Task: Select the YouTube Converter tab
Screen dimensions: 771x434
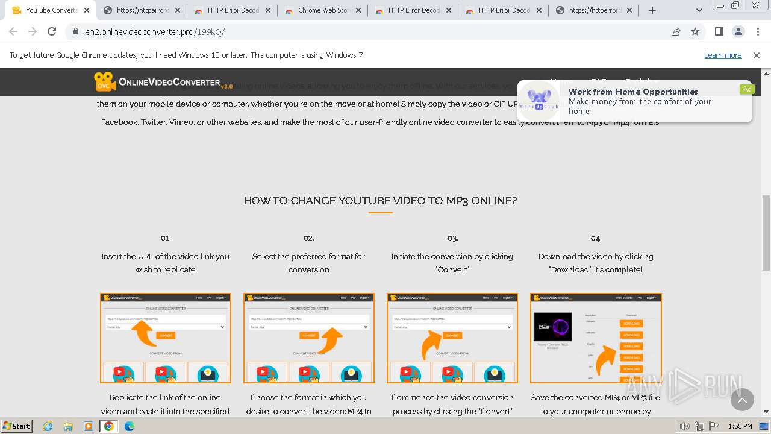Action: tap(51, 10)
